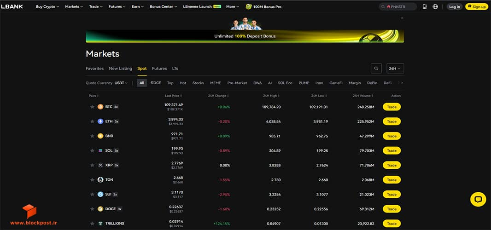The width and height of the screenshot is (491, 230).
Task: Click the PNKSTR search field
Action: [x=397, y=6]
